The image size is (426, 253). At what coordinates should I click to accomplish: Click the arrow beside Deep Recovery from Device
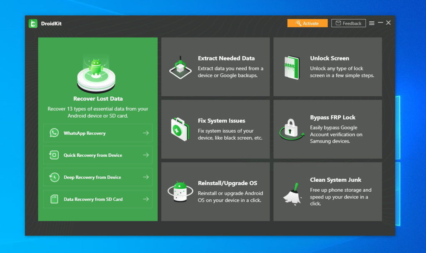point(146,177)
